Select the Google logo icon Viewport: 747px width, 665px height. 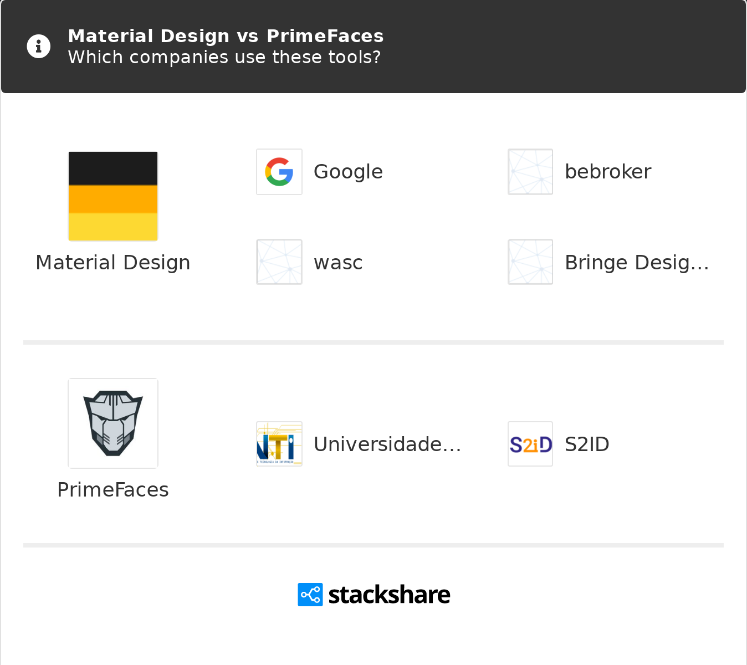click(x=279, y=172)
